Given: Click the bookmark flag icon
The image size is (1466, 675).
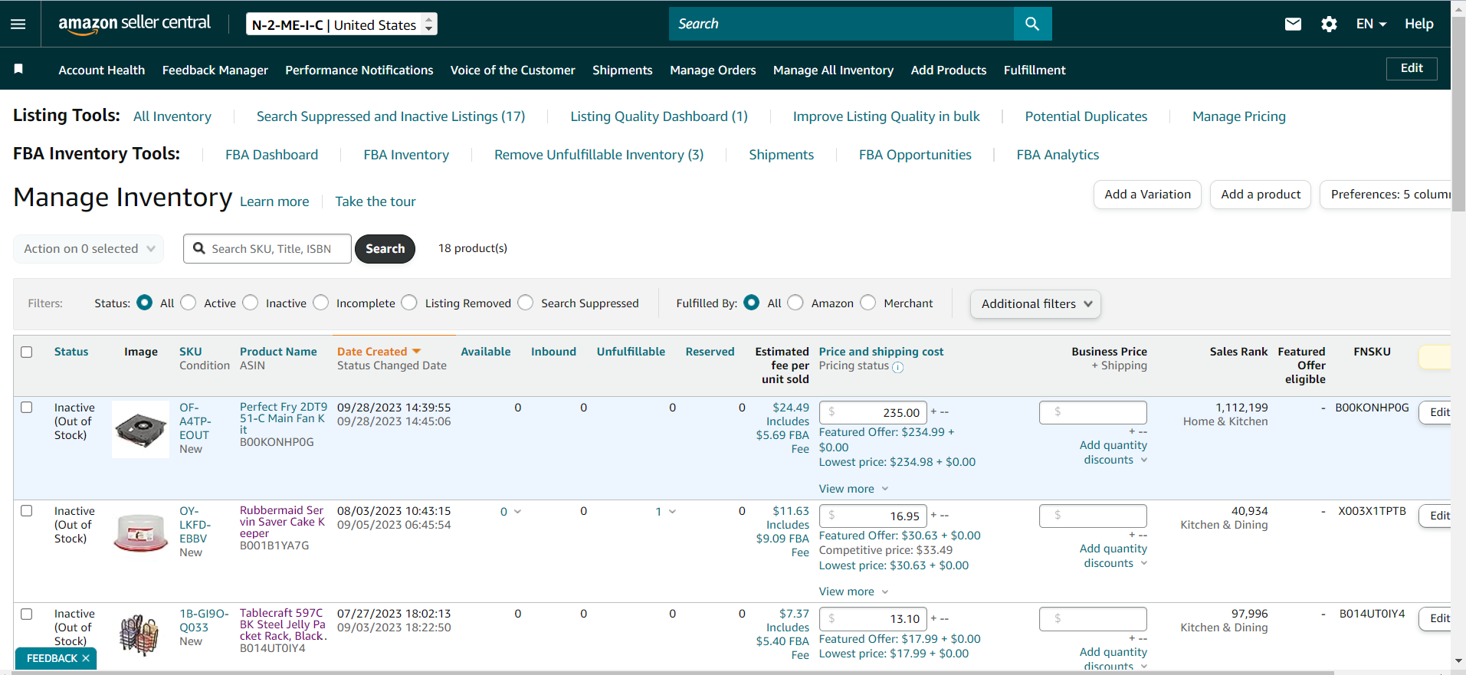Looking at the screenshot, I should click(18, 69).
